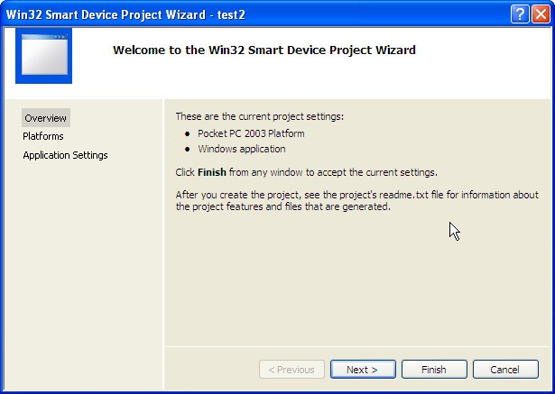The image size is (555, 394).
Task: Click the readme.txt information paragraph
Action: coord(356,199)
